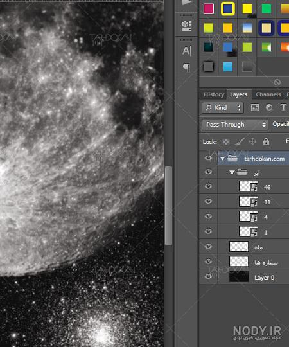Image resolution: width=289 pixels, height=347 pixels.
Task: Open the Pass Through blend mode dropdown
Action: coord(235,125)
